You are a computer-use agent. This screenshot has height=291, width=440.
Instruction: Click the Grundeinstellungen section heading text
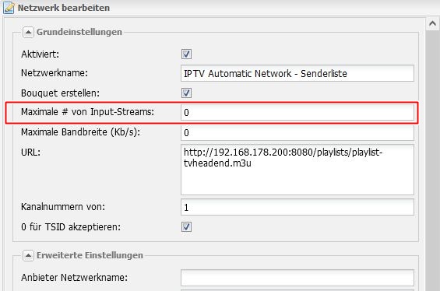click(79, 32)
